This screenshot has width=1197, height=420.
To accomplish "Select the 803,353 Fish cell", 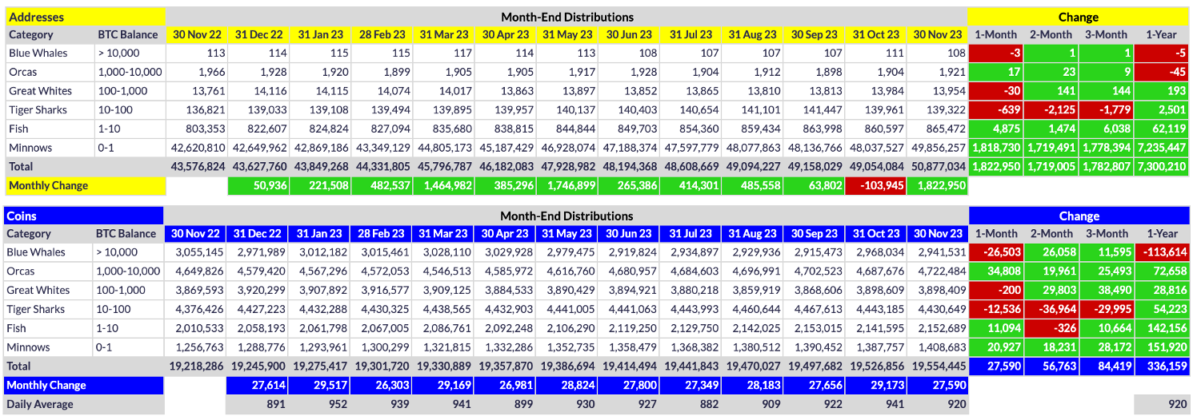I will 197,129.
